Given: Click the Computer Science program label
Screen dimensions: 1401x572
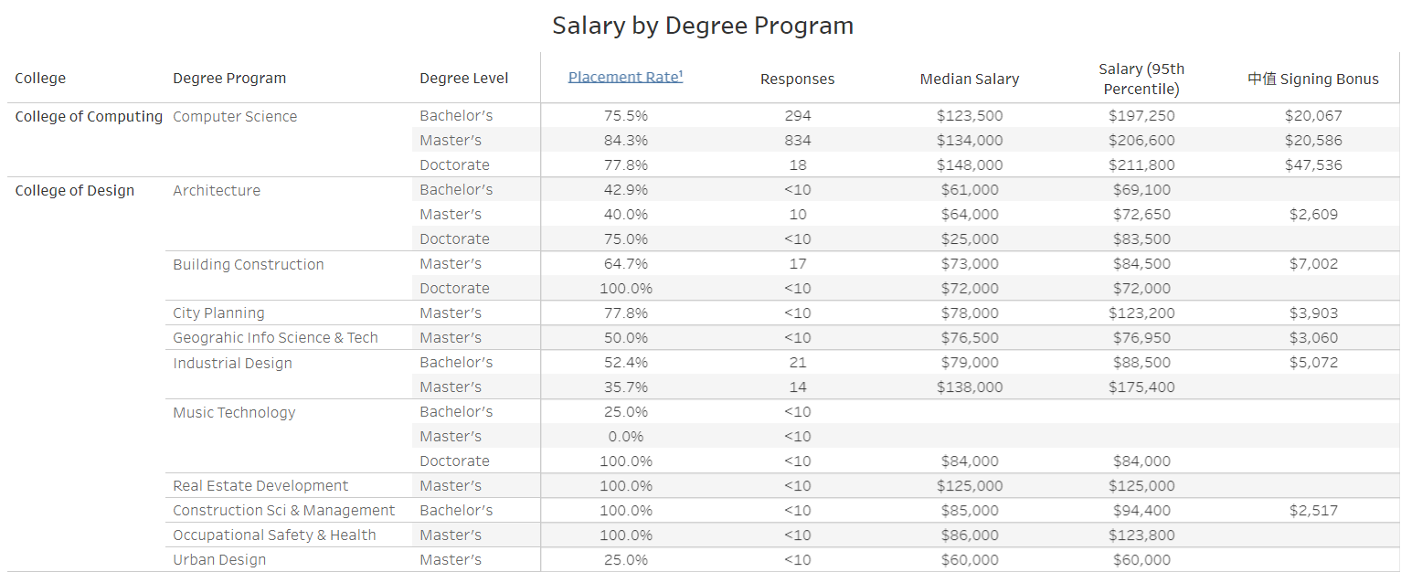Looking at the screenshot, I should click(x=235, y=117).
